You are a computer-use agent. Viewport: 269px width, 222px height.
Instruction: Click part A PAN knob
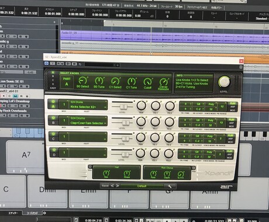coord(141,105)
